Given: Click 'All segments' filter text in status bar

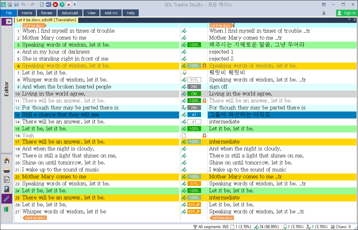Looking at the screenshot, I should point(210,227).
